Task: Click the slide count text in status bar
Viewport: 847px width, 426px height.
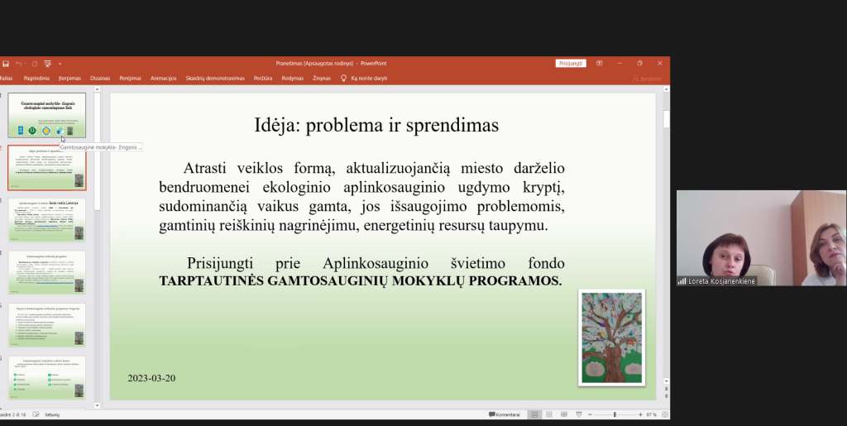Action: [14, 414]
